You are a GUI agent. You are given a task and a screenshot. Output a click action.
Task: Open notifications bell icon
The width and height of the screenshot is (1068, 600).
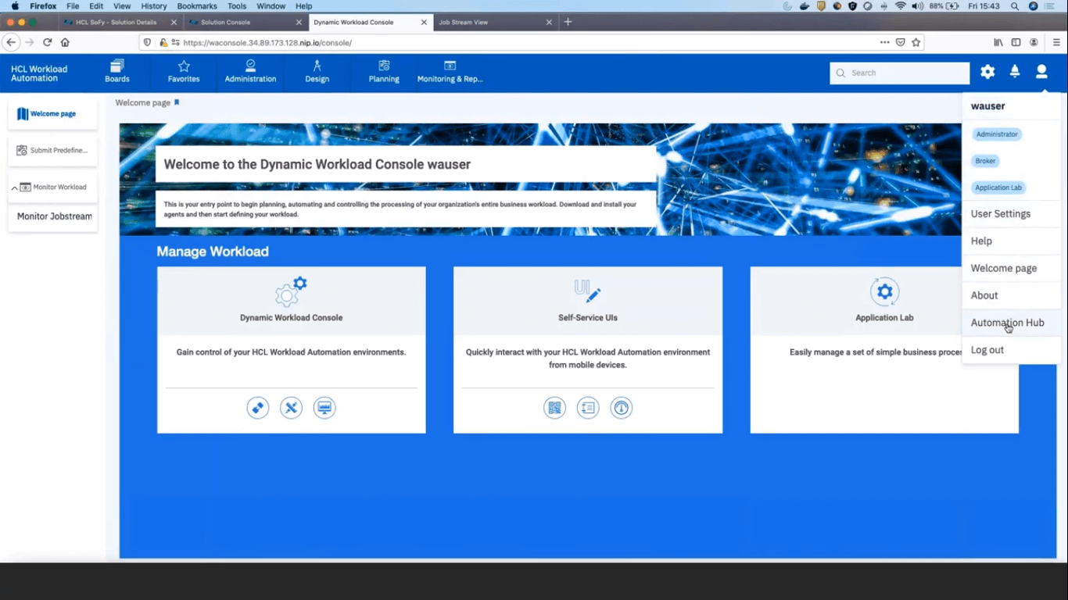pyautogui.click(x=1014, y=71)
